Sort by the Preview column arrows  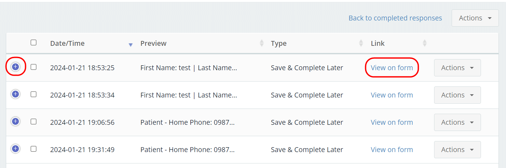pyautogui.click(x=262, y=43)
